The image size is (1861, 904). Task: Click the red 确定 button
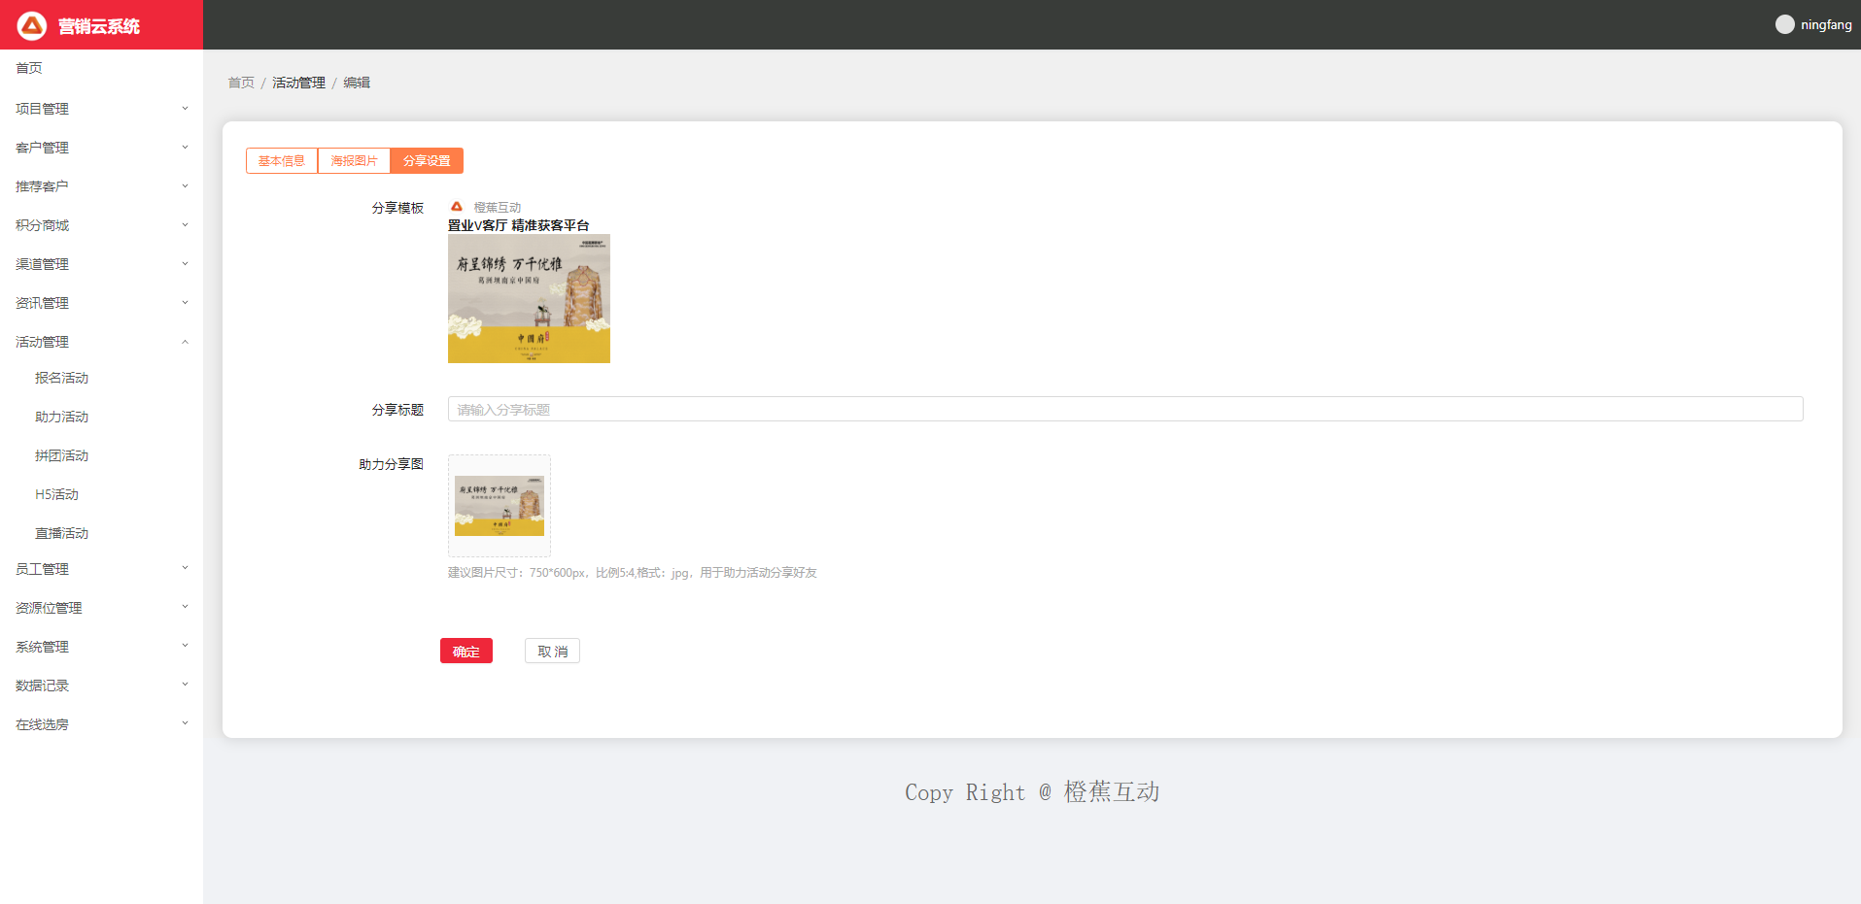466,651
